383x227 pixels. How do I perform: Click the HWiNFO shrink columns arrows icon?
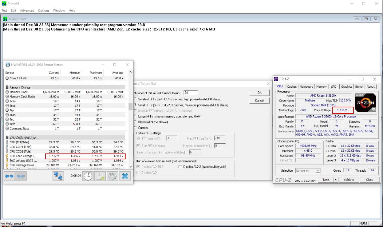(21, 176)
